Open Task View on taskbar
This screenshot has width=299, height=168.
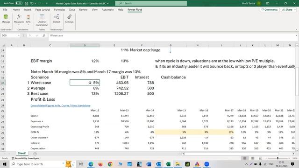[81, 164]
